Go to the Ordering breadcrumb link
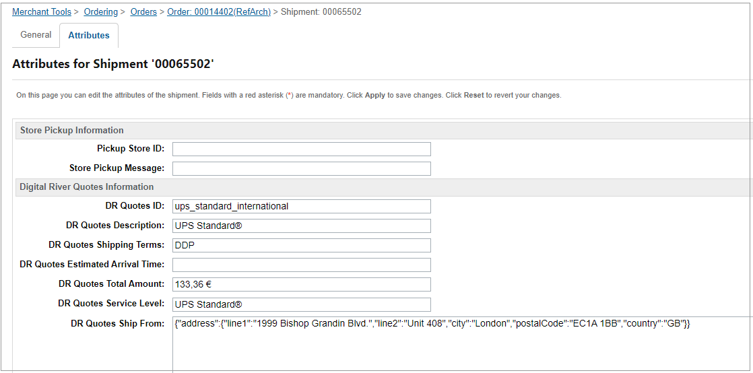This screenshot has width=753, height=373. click(100, 12)
